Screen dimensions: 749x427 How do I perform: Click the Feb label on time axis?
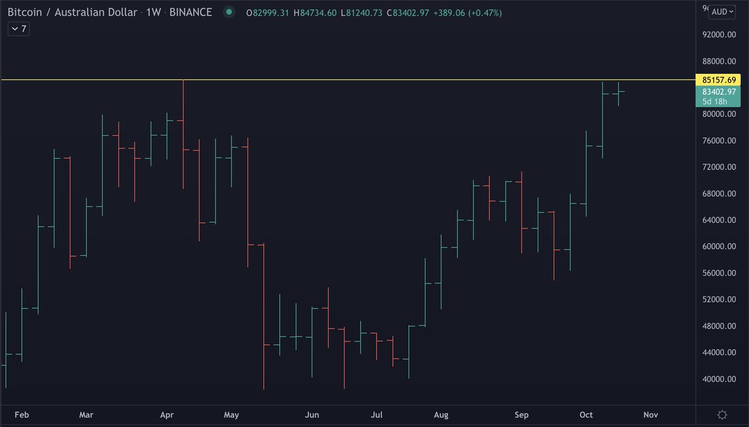point(22,415)
